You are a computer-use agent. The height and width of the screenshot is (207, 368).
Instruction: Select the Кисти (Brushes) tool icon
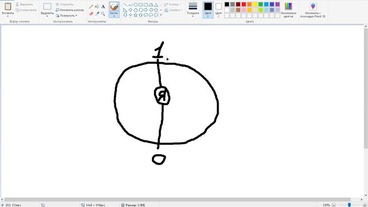click(x=114, y=6)
